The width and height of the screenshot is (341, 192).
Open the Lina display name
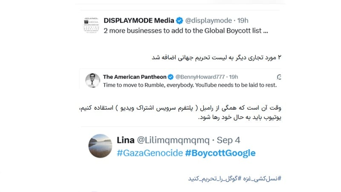(x=126, y=140)
